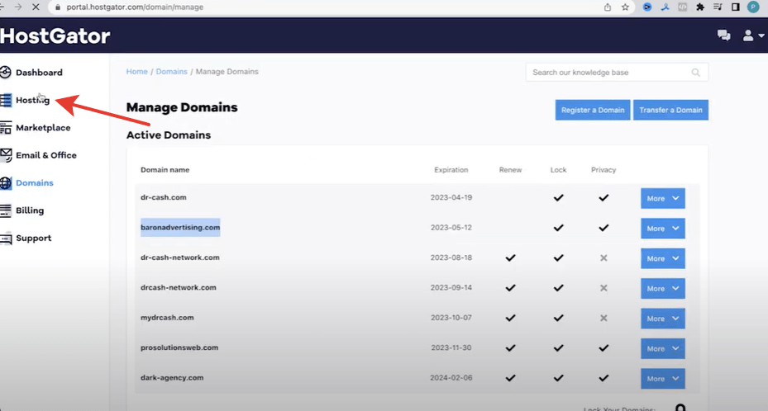Click the Email & Office envelope icon
This screenshot has width=768, height=411.
point(6,155)
